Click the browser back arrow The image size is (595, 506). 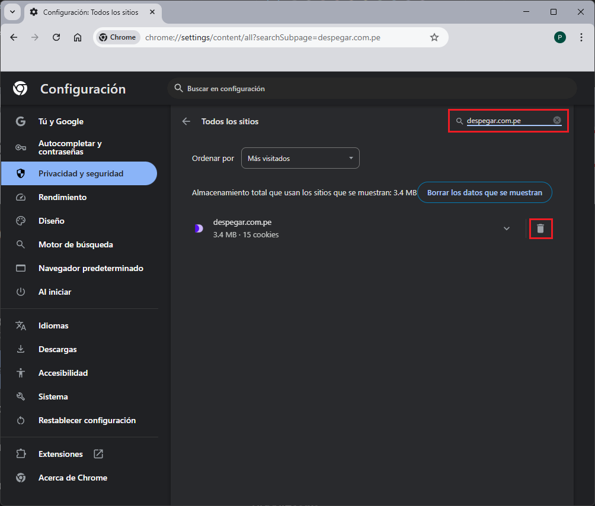(14, 37)
